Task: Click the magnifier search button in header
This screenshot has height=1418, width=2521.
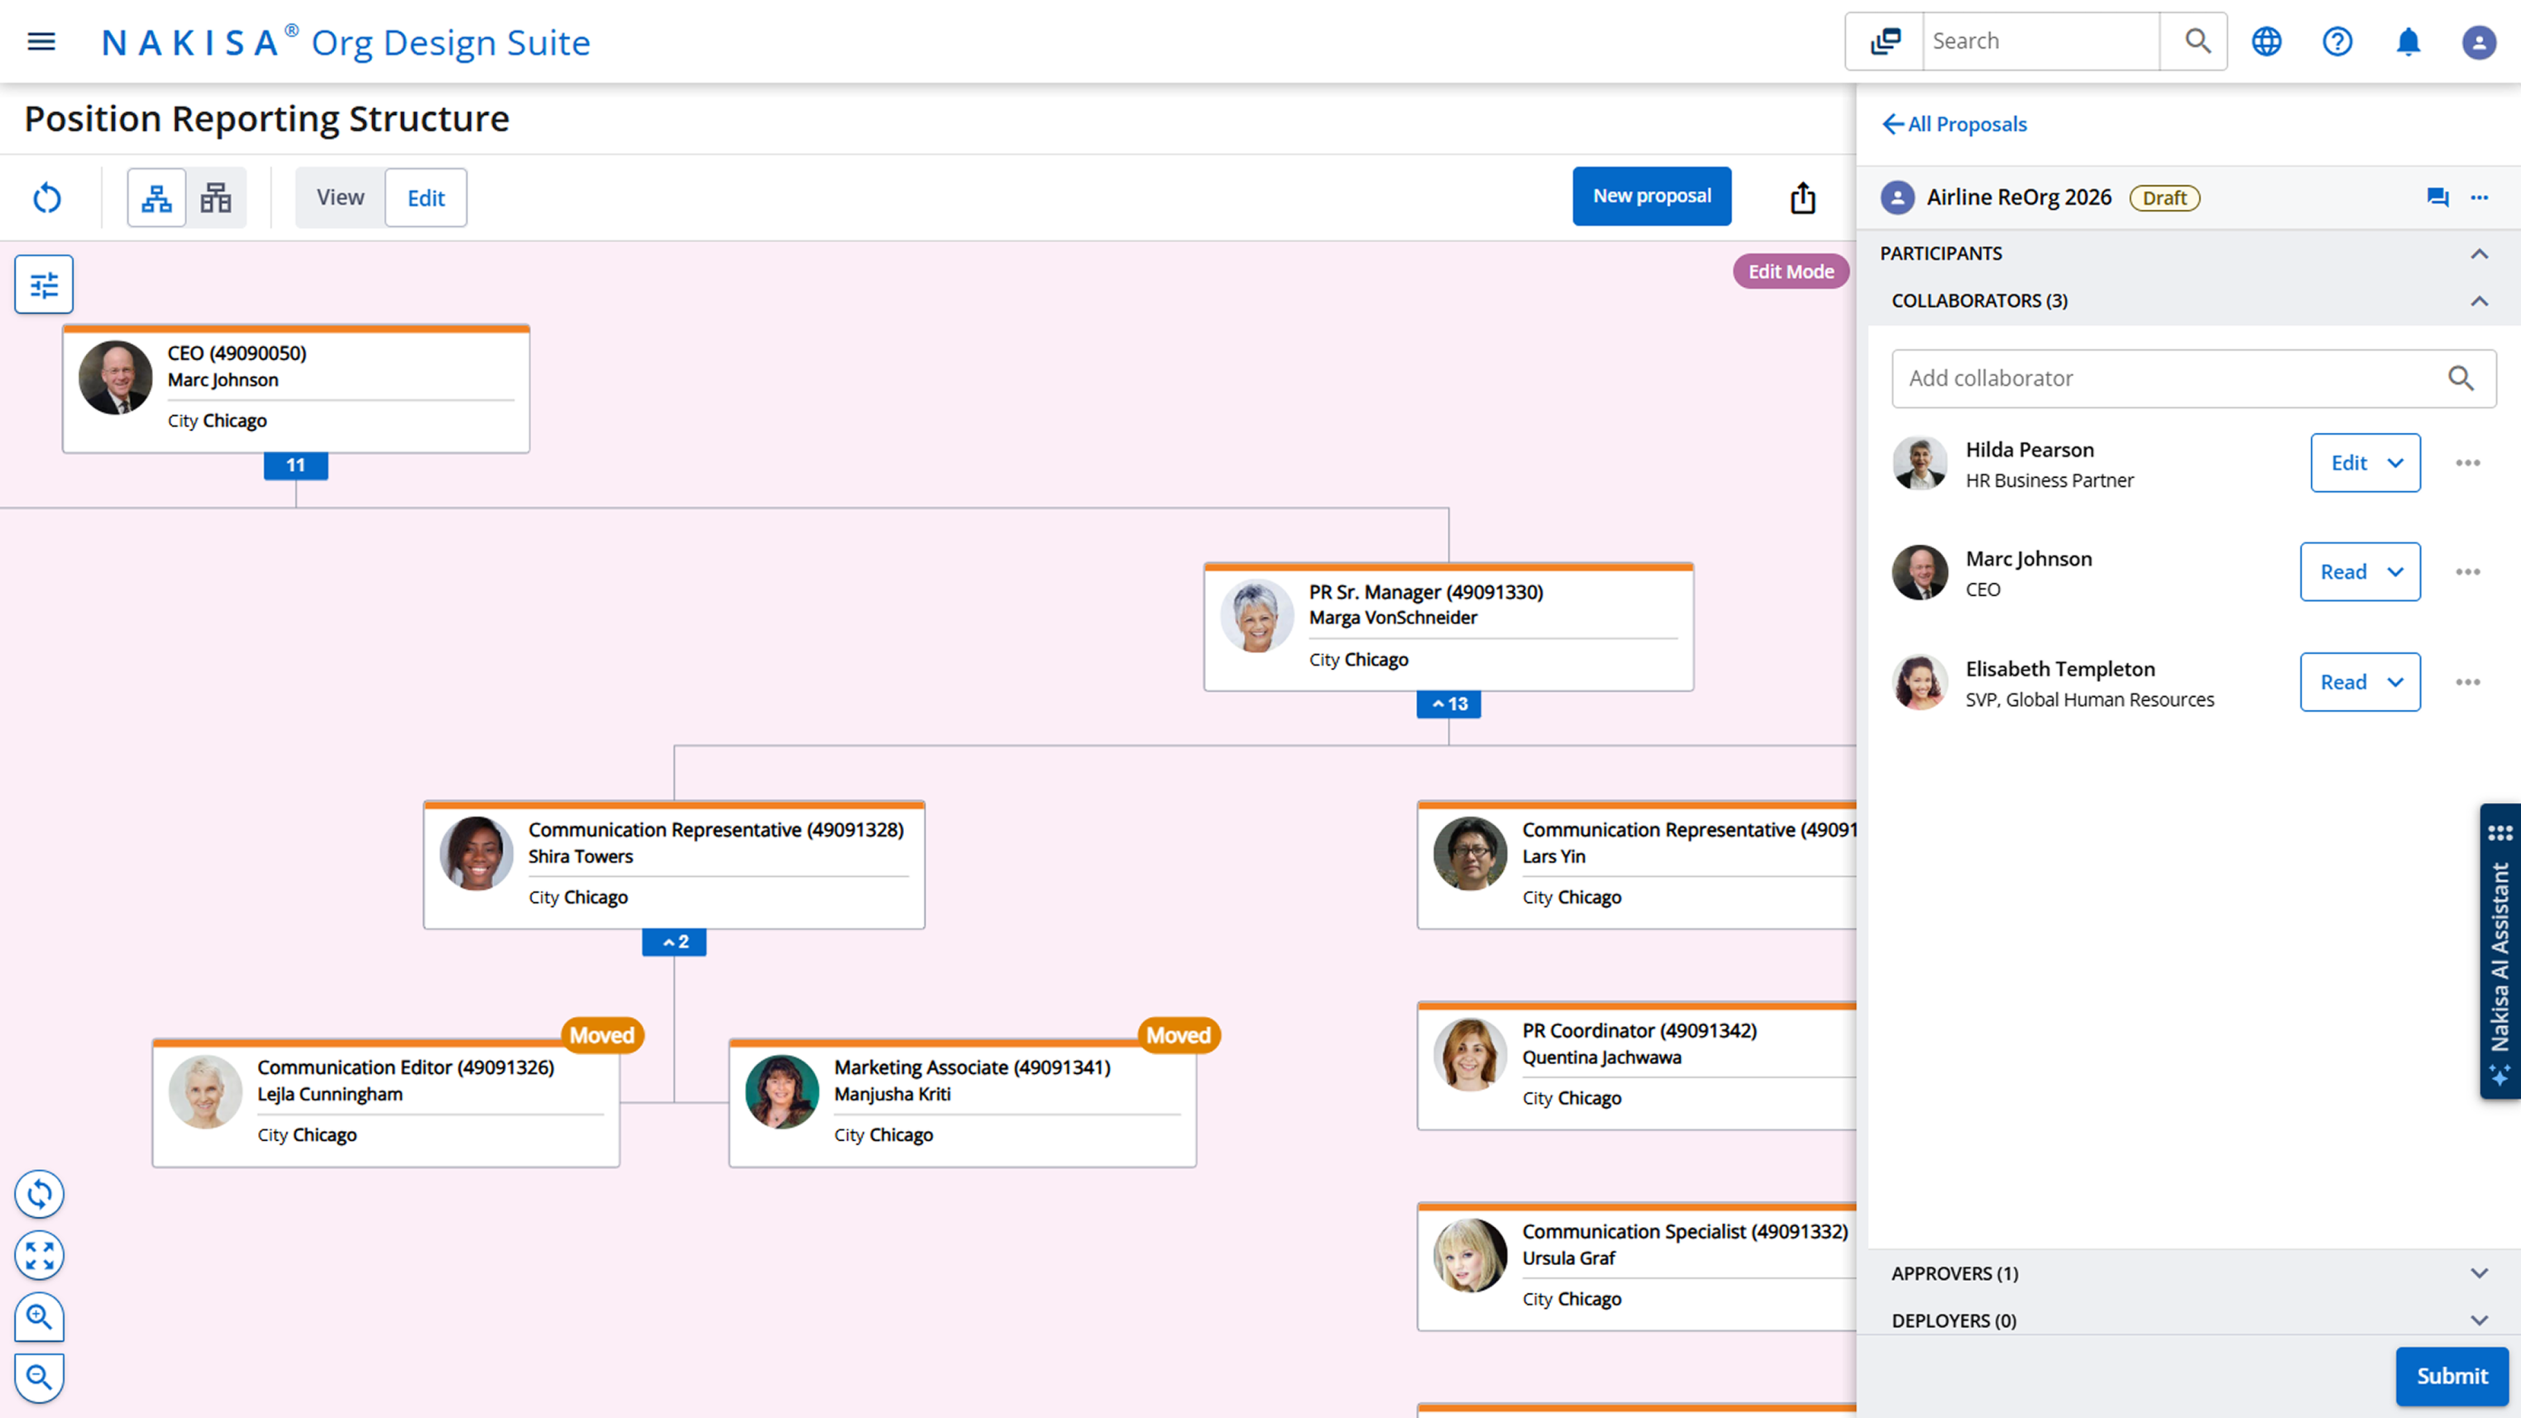Action: coord(2197,41)
